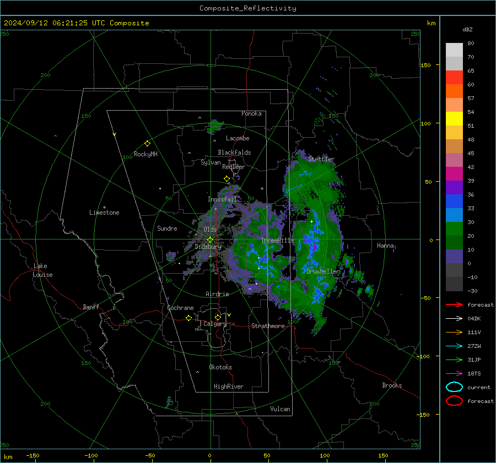Click the Lacombe label
Screen dimensions: 496x463
pyautogui.click(x=238, y=138)
